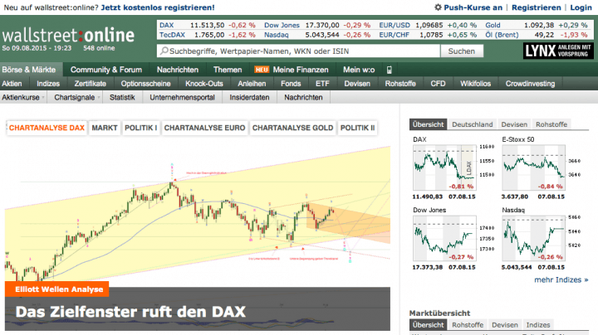Go to the Fonds submenu
Viewport: 598px width, 335px height.
click(x=291, y=84)
